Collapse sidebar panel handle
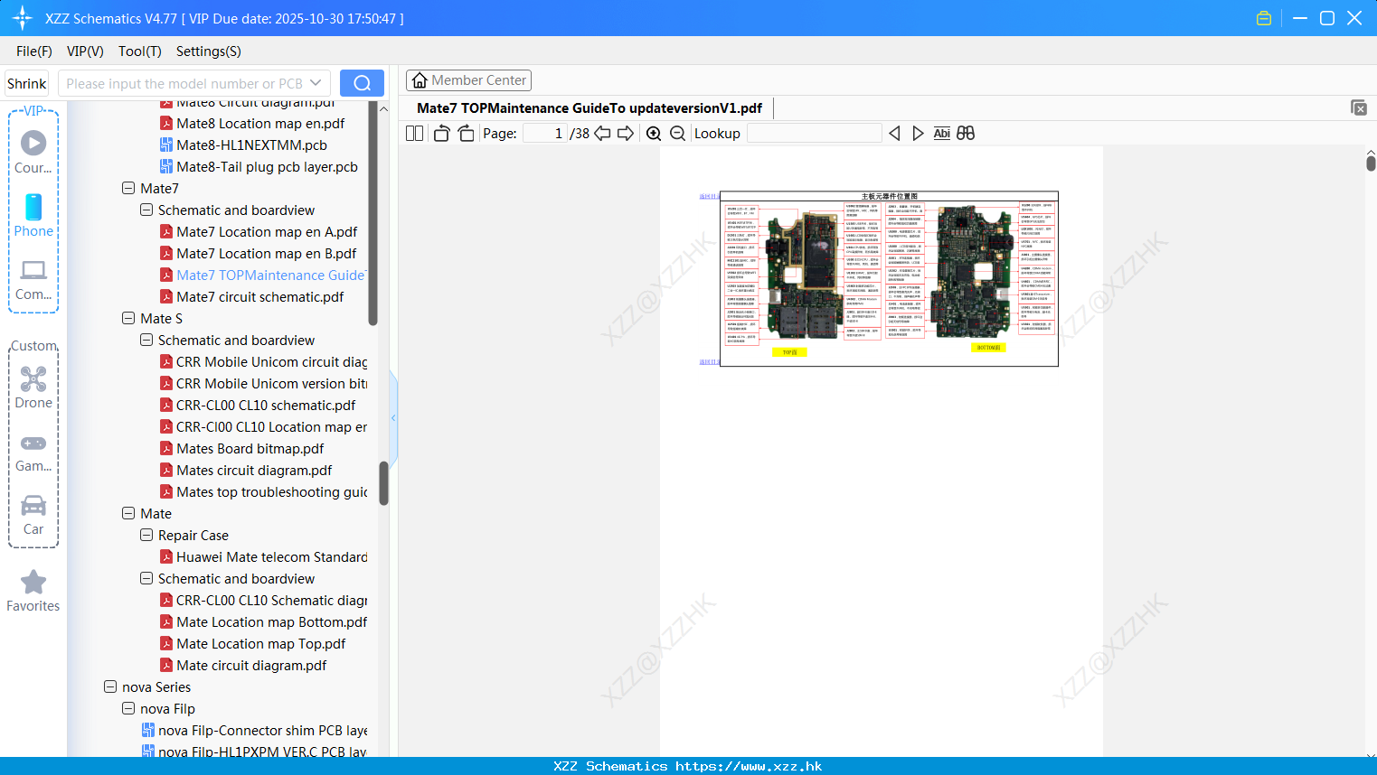Image resolution: width=1377 pixels, height=775 pixels. [x=393, y=417]
